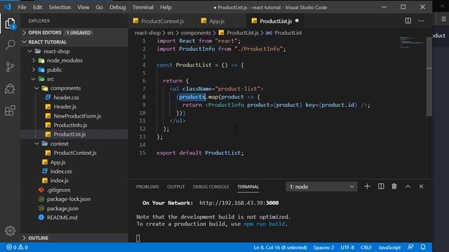Image resolution: width=449 pixels, height=252 pixels.
Task: Open the Edit menu
Action: click(x=37, y=7)
